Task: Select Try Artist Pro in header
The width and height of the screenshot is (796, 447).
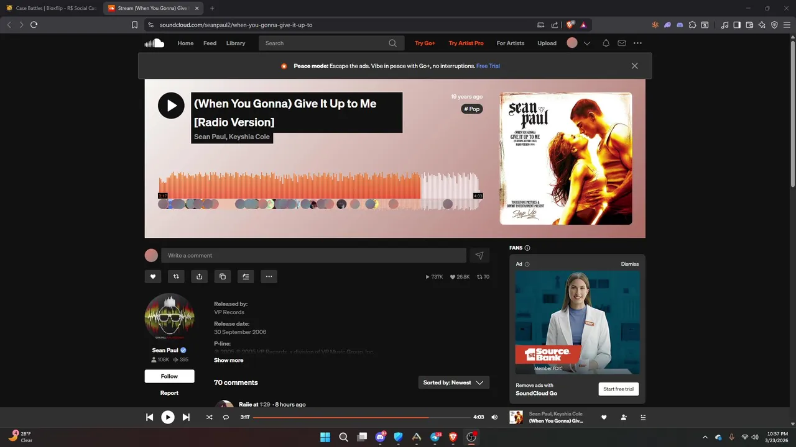Action: pyautogui.click(x=466, y=43)
